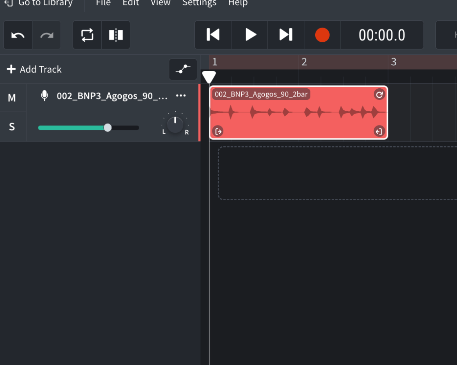Screen dimensions: 457x365
Task: Click the Undo arrow icon
Action: click(x=18, y=35)
